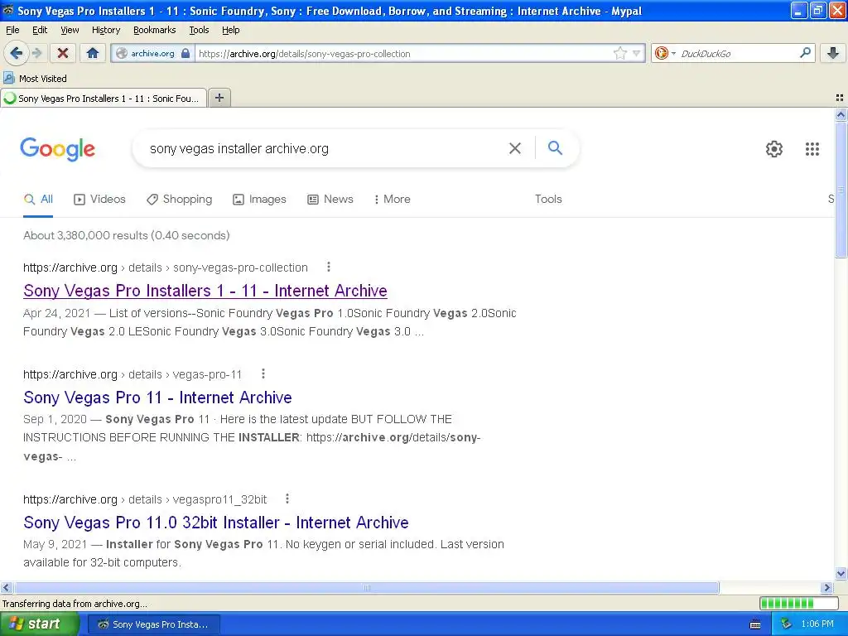Viewport: 848px width, 636px height.
Task: Click the horizontal scrollbar left arrow
Action: click(6, 587)
